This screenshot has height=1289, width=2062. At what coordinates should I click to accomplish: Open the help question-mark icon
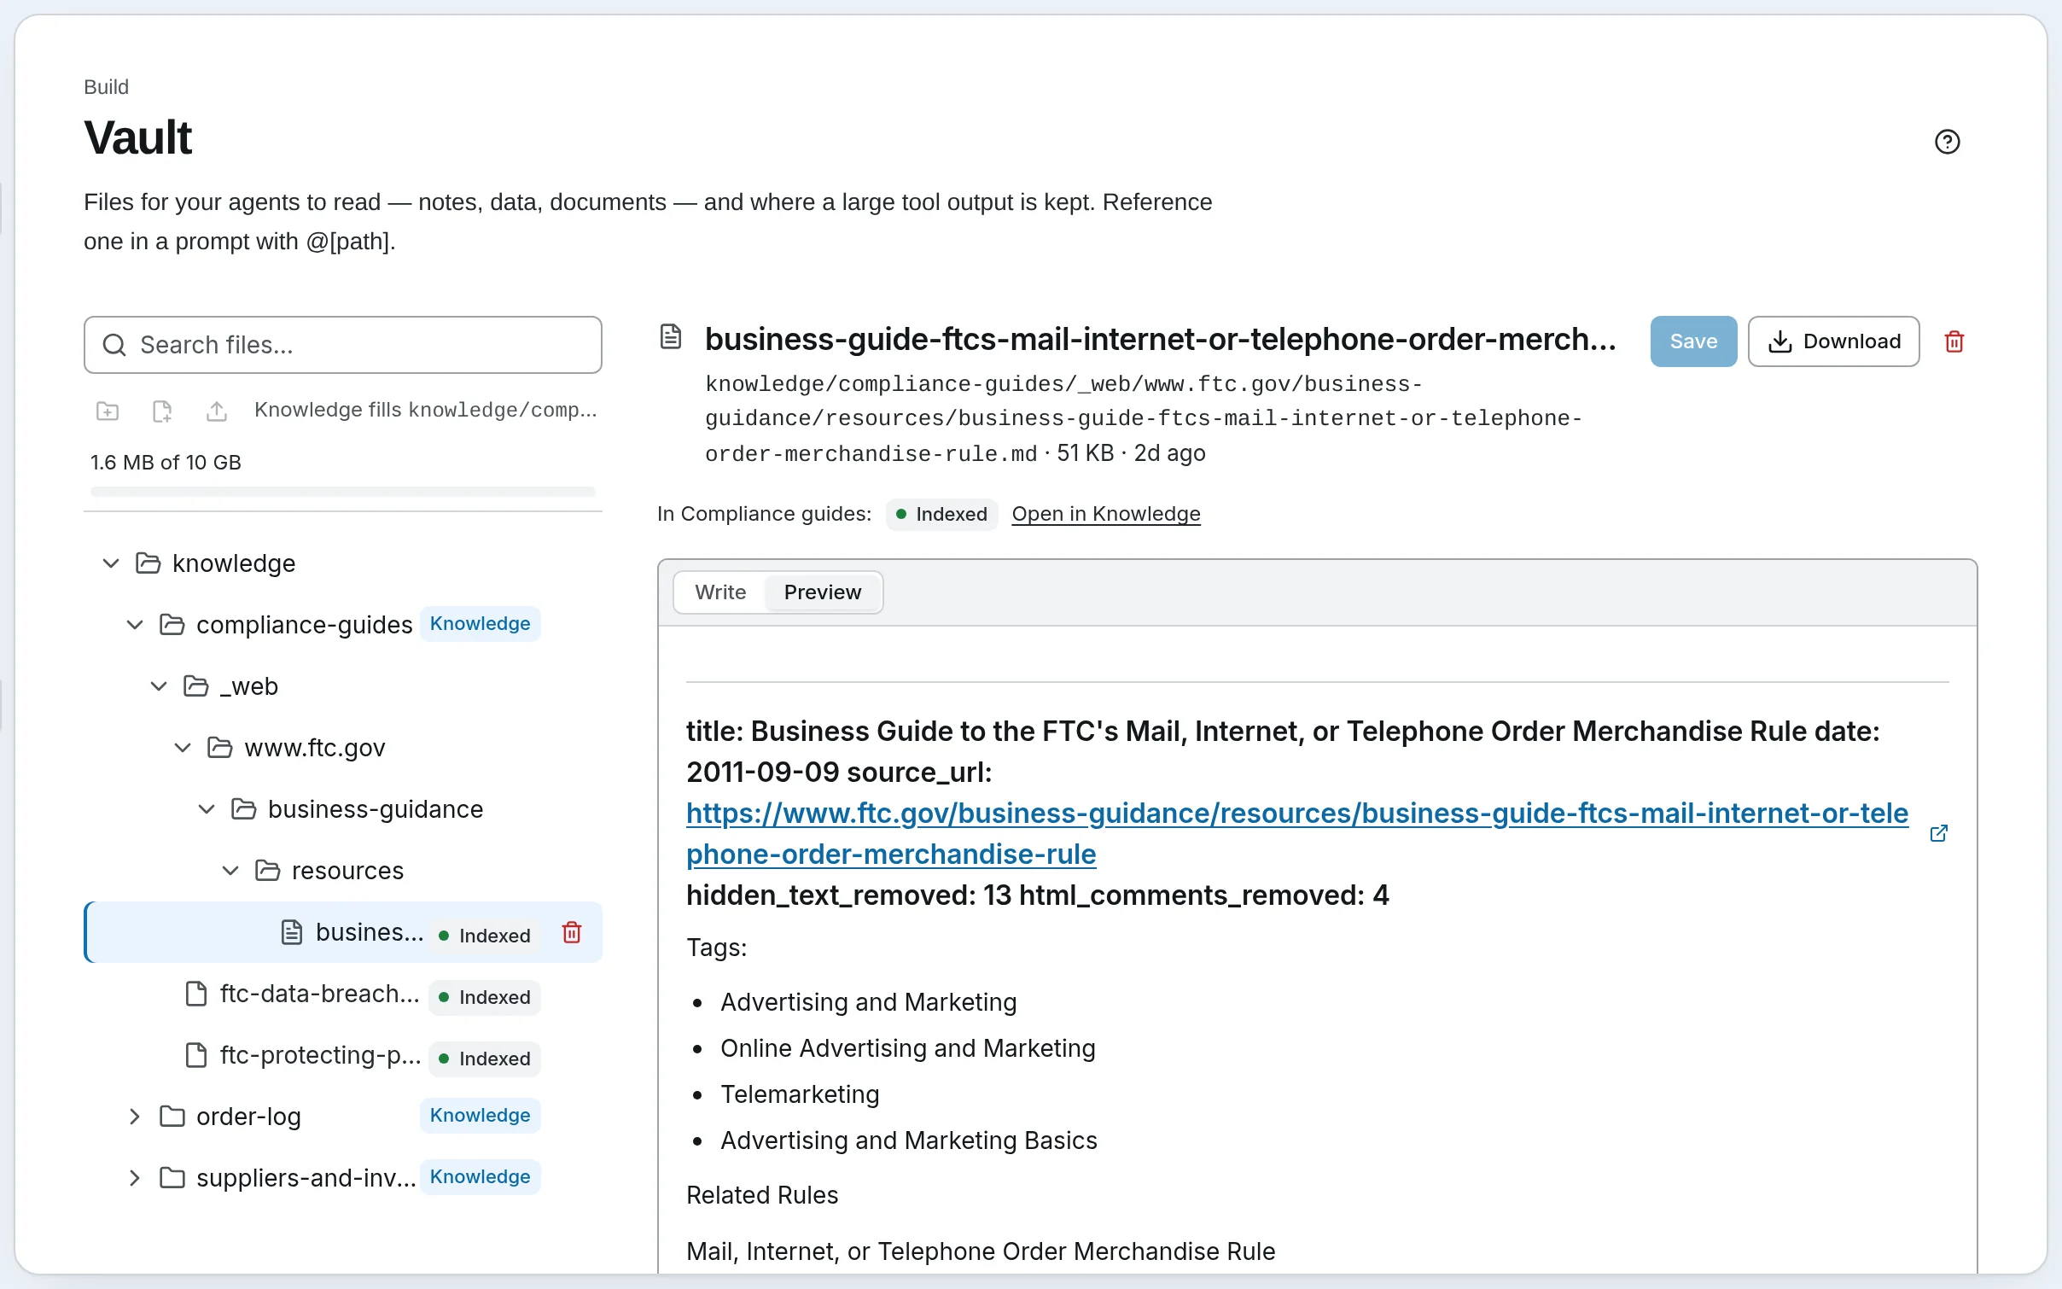1947,142
